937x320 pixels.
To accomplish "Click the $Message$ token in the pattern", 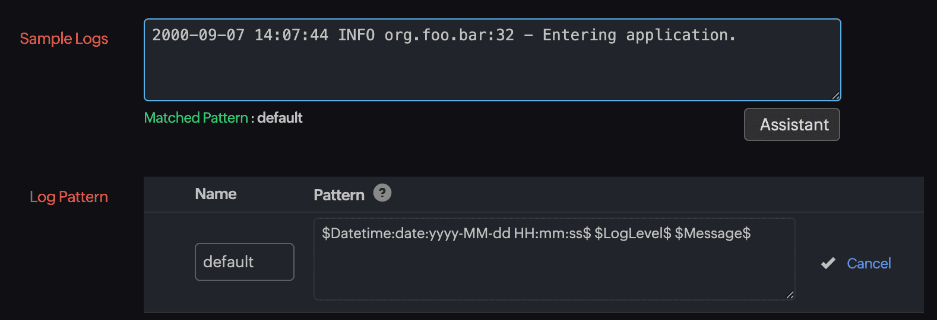I will 713,233.
